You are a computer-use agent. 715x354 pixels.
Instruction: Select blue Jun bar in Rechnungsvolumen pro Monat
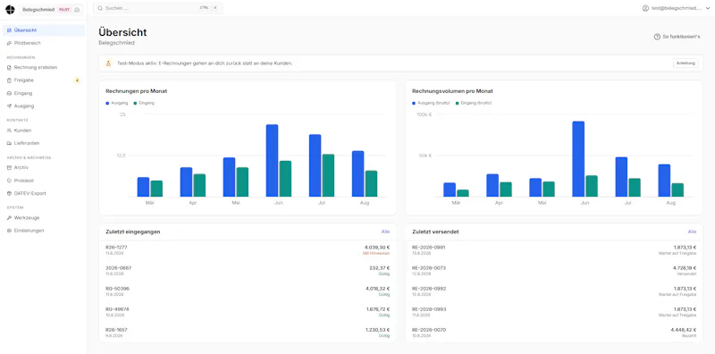pos(578,159)
